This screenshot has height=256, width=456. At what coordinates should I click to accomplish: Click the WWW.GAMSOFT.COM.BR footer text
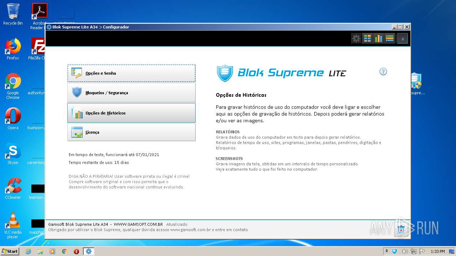point(138,224)
